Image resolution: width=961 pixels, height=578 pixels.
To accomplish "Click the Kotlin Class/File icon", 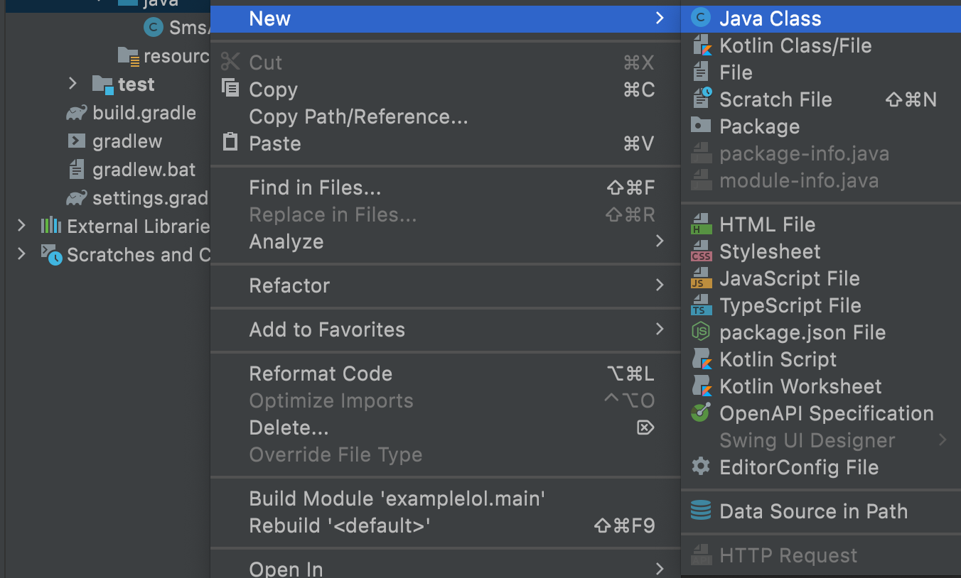I will pos(701,45).
